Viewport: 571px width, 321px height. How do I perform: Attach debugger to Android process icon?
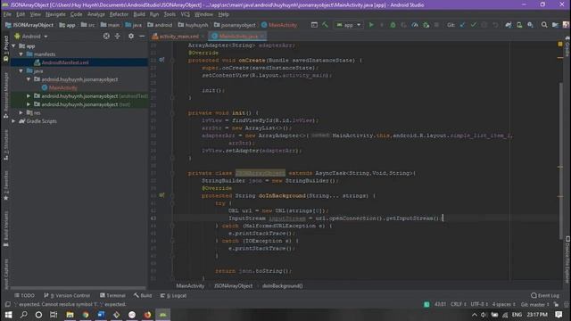(426, 25)
